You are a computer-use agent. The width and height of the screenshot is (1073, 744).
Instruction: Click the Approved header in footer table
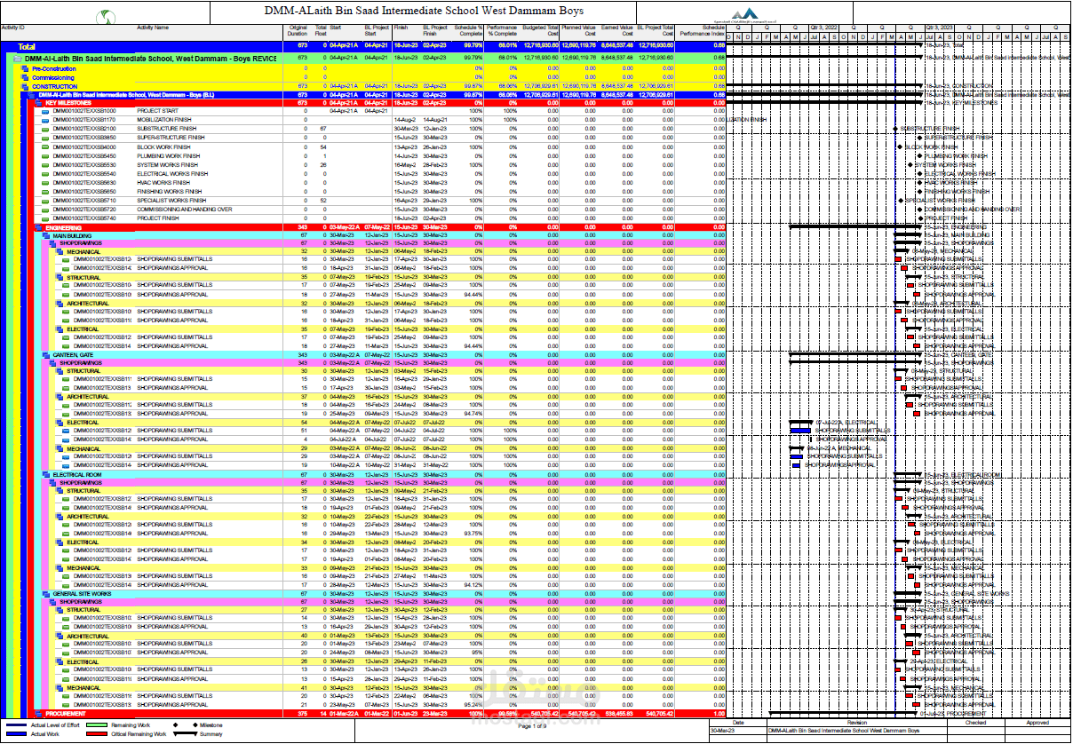click(1037, 723)
